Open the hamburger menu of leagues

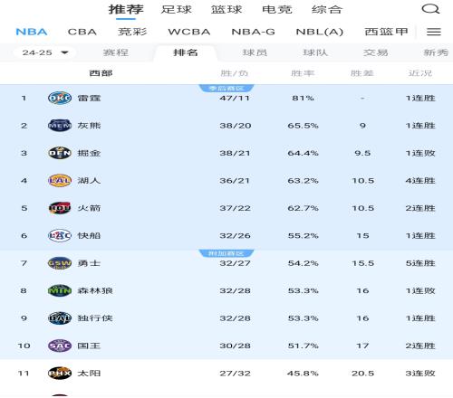click(x=434, y=32)
